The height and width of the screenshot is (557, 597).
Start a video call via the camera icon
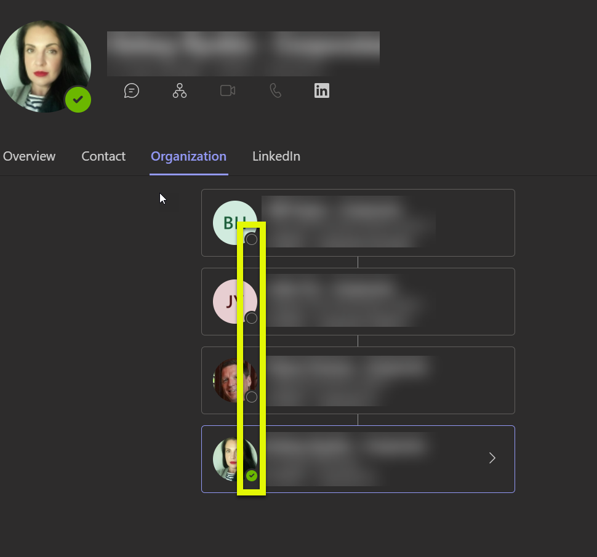point(227,90)
